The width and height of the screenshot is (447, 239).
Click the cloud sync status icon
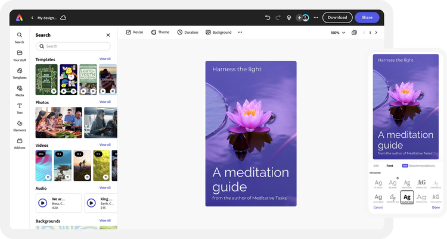tap(63, 18)
